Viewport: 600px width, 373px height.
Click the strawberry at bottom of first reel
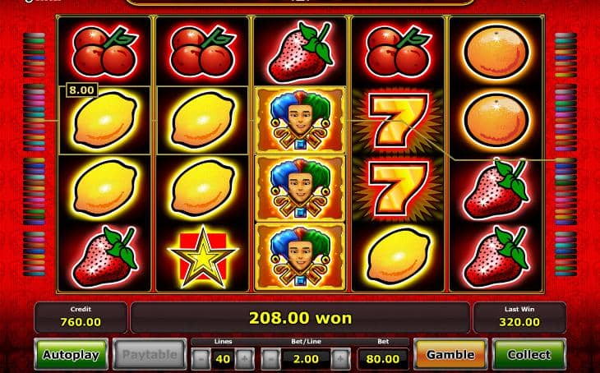105,256
